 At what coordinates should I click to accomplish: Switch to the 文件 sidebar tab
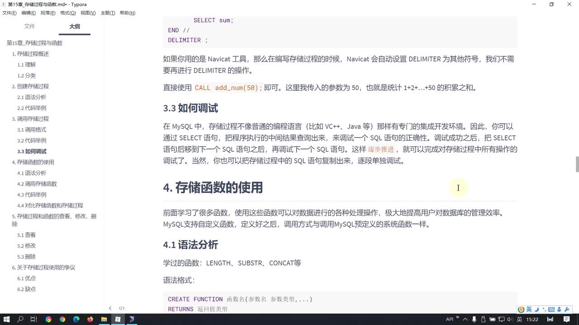[x=29, y=26]
